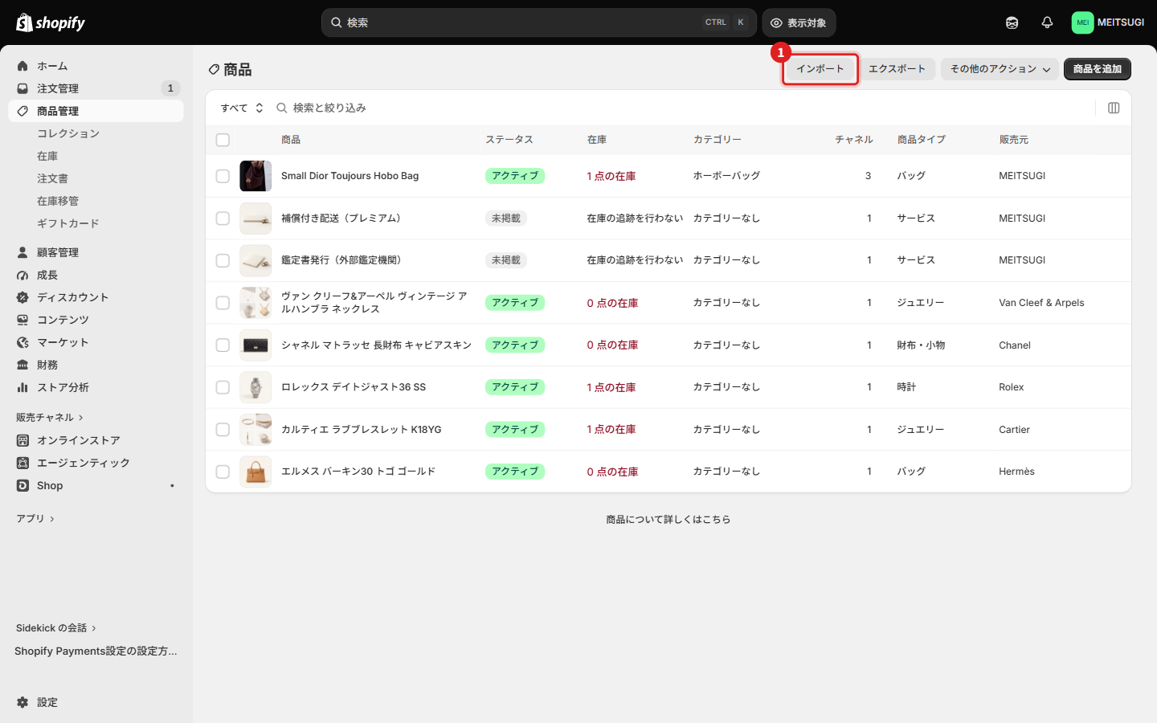Open the 表示対象 view-as menu
1157x723 pixels.
click(799, 22)
